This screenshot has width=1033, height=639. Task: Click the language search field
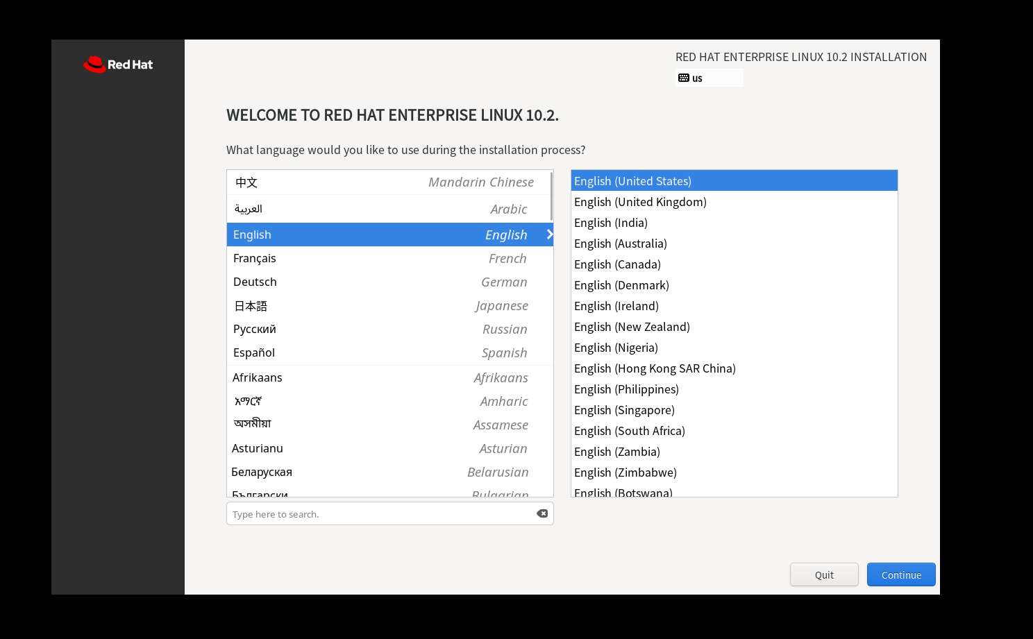[390, 513]
